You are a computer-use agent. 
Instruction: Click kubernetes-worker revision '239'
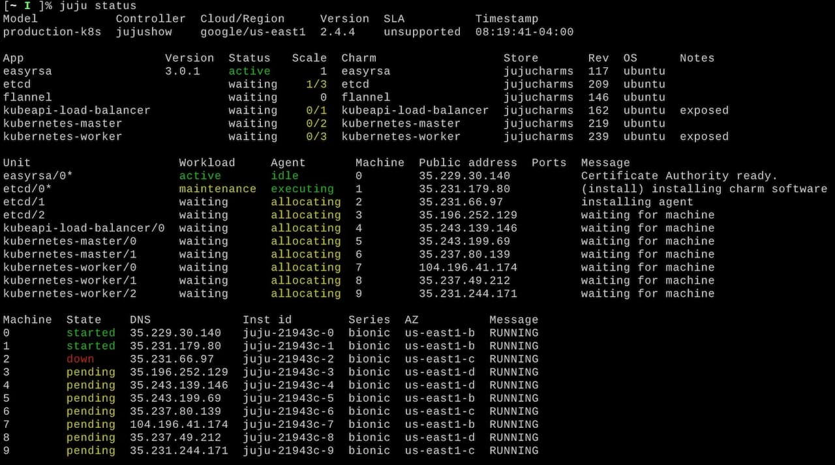click(x=598, y=136)
